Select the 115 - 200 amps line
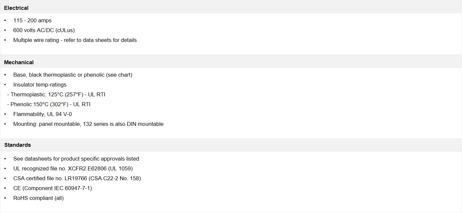The height and width of the screenshot is (213, 462). click(32, 20)
